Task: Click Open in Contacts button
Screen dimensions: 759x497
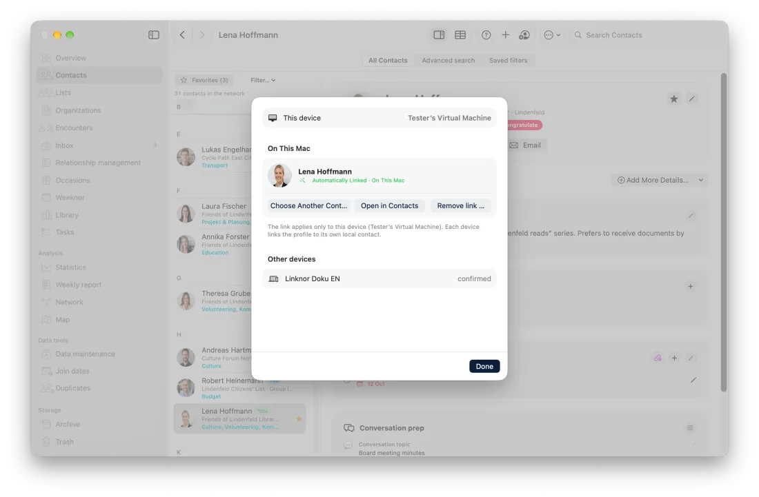Action: point(390,205)
